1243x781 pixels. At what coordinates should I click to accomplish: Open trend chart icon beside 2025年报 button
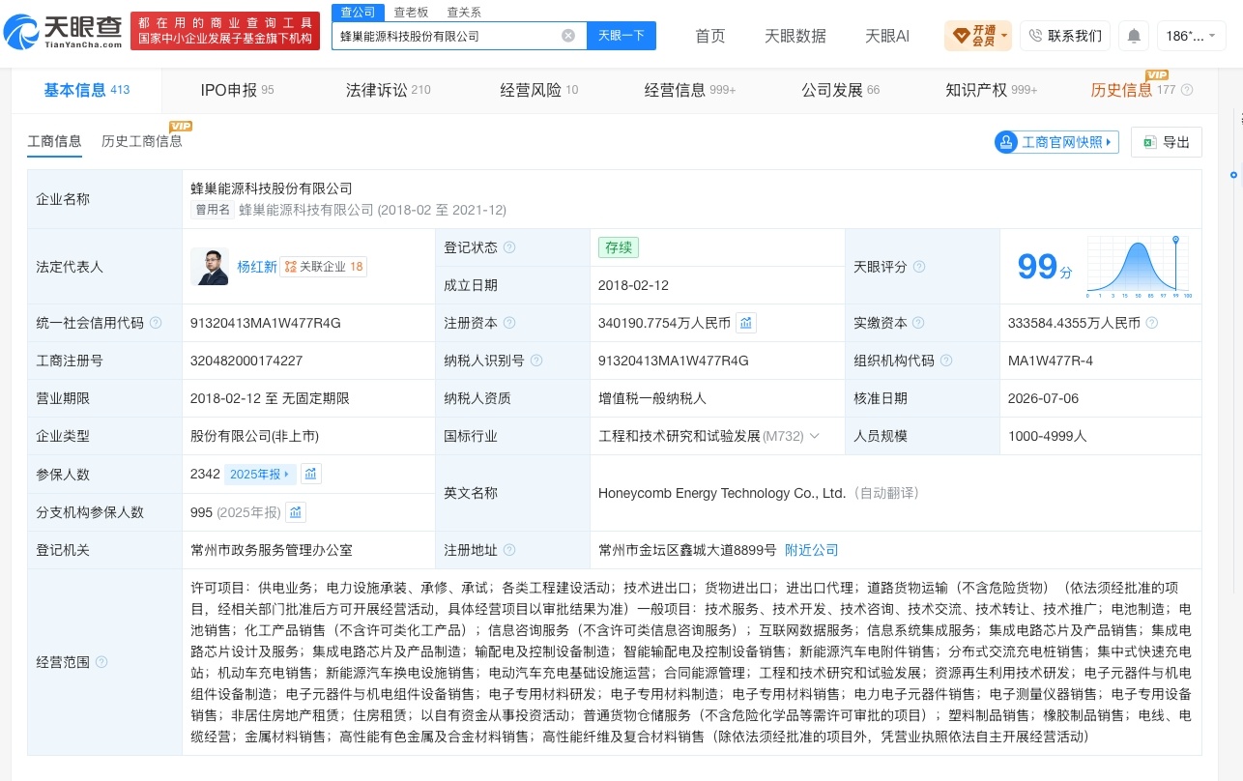point(310,474)
